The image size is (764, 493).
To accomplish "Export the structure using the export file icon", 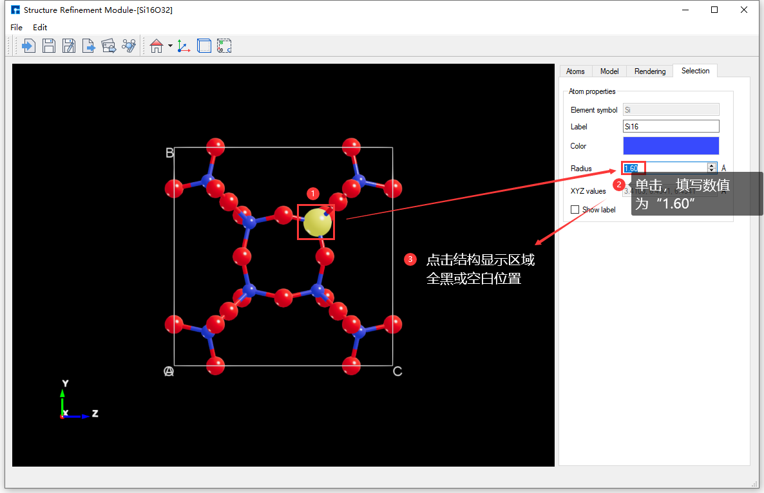I will [x=89, y=45].
